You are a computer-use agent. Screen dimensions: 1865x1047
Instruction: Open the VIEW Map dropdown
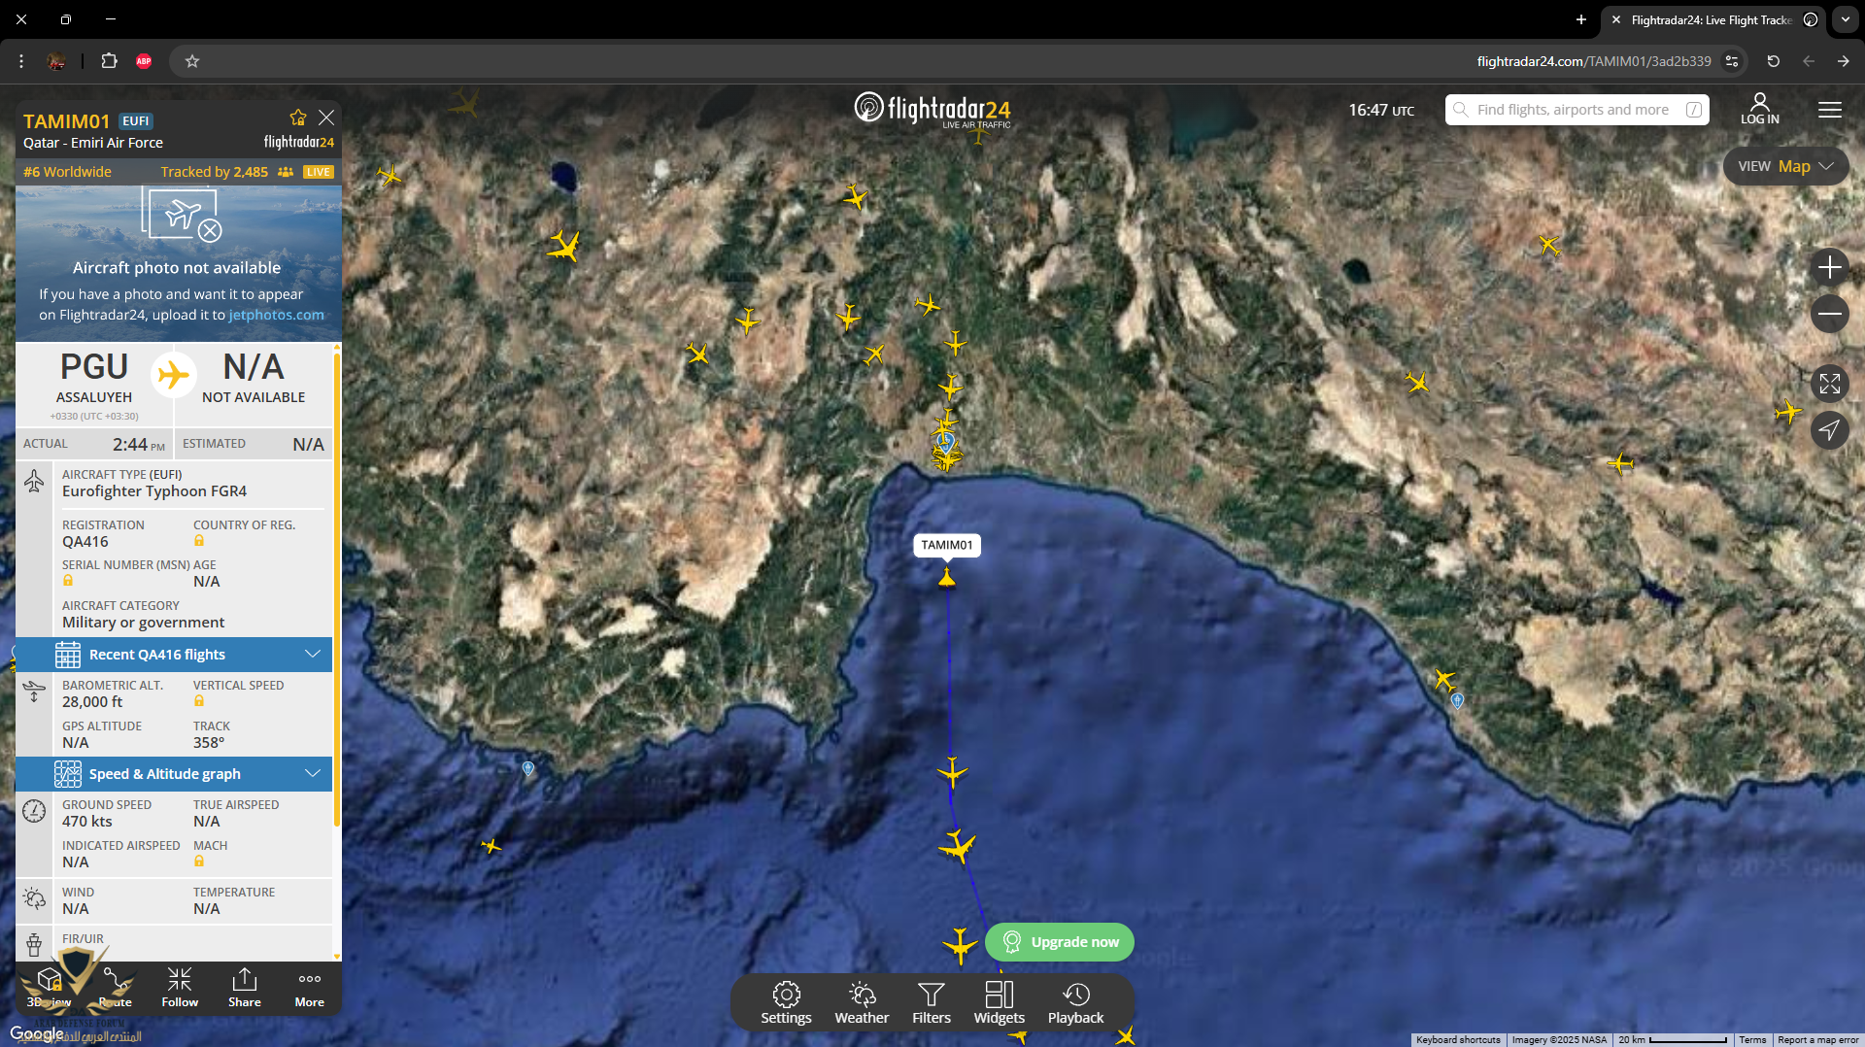point(1784,166)
